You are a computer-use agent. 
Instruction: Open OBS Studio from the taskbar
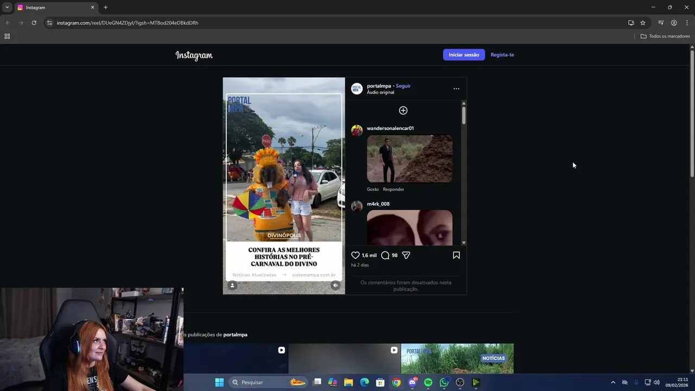click(x=460, y=382)
